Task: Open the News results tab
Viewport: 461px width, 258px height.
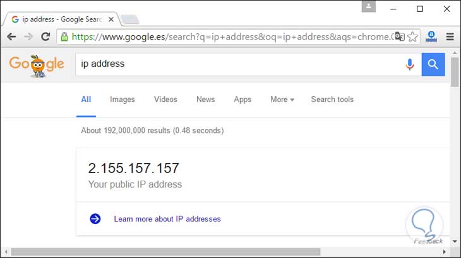Action: tap(205, 99)
